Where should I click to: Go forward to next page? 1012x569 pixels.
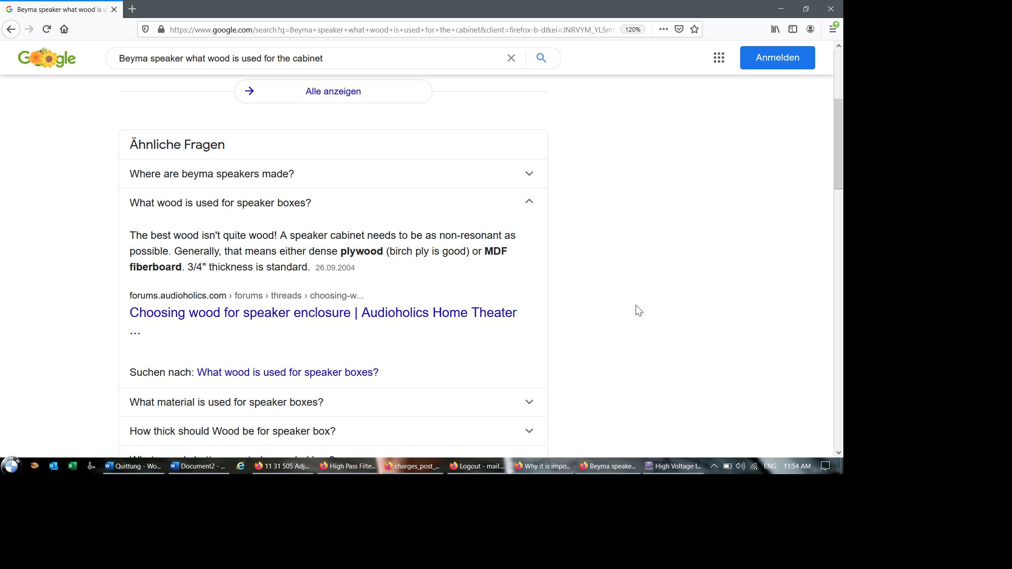(29, 29)
